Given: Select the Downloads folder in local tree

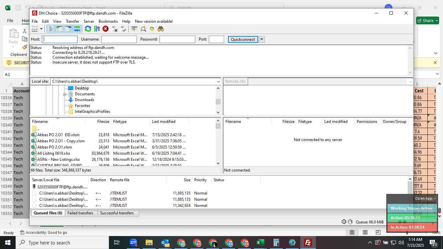Looking at the screenshot, I should pyautogui.click(x=84, y=100).
